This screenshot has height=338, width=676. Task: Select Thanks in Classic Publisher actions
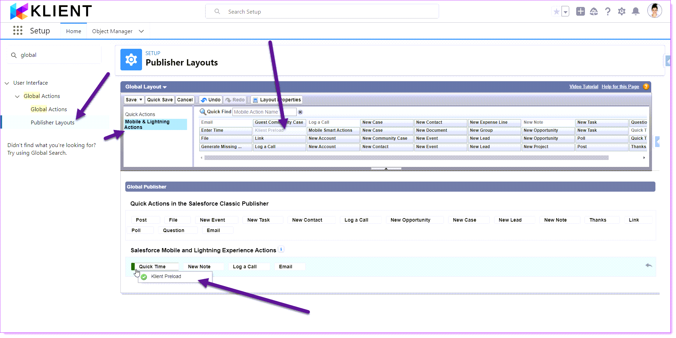602,220
